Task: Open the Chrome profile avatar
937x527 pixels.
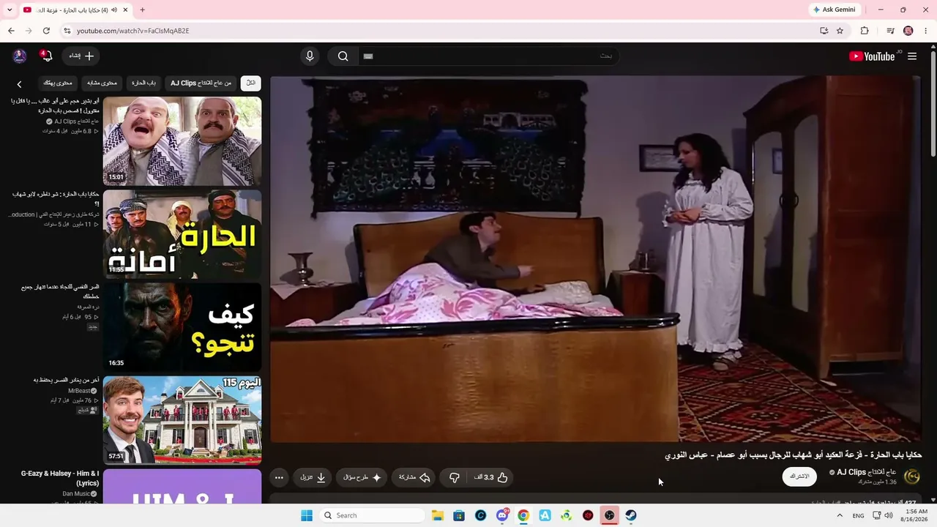Action: [908, 31]
